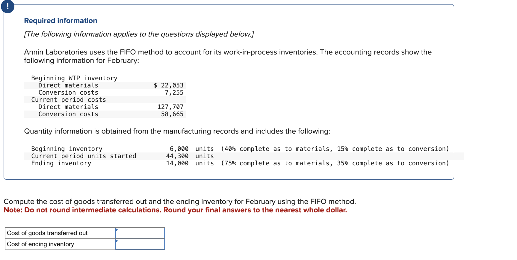This screenshot has width=517, height=260.
Task: Click the Beginning WIP inventory row label
Action: [74, 78]
